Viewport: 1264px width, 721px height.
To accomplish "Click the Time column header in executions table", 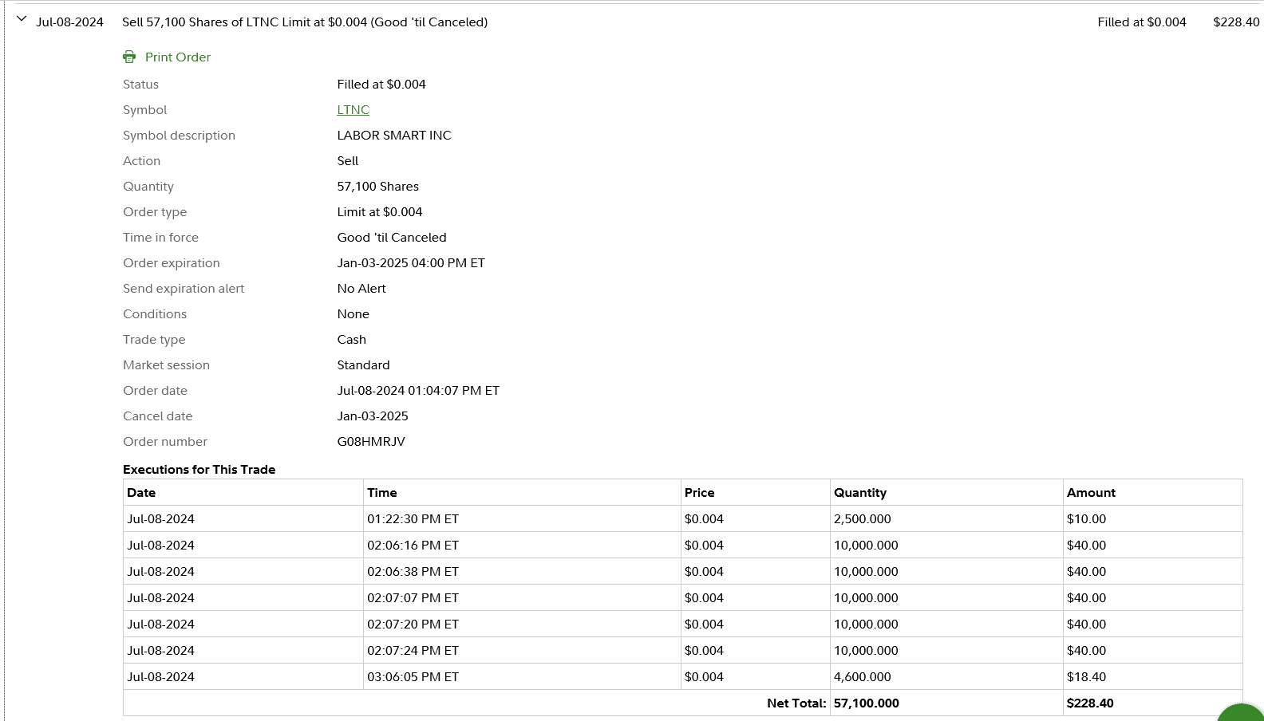I will 382,493.
